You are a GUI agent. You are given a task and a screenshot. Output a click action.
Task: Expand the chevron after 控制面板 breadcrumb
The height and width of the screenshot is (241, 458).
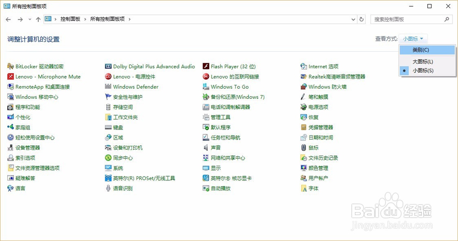click(85, 19)
